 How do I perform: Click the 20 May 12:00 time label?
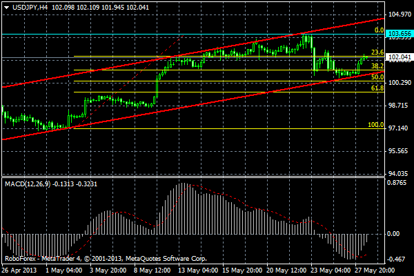point(286,270)
